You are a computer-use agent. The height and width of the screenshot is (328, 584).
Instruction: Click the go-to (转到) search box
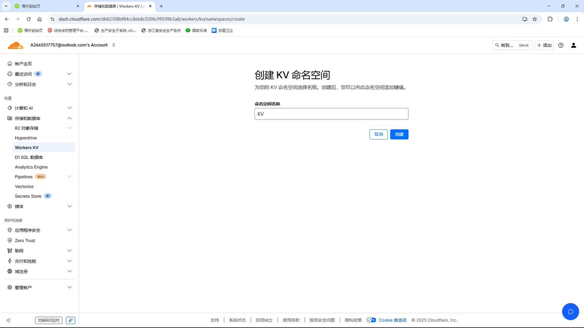coord(512,45)
